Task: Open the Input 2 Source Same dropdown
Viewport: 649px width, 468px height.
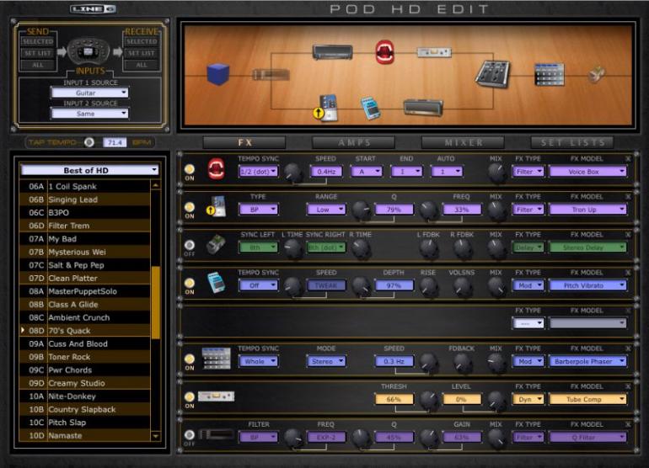Action: coord(90,114)
